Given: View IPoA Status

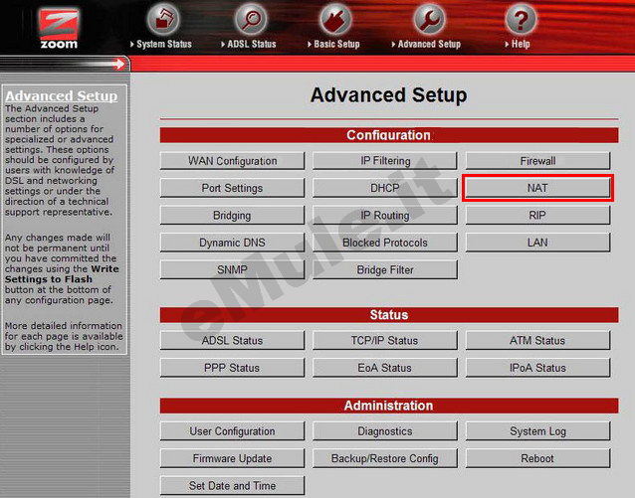Looking at the screenshot, I should [x=537, y=368].
